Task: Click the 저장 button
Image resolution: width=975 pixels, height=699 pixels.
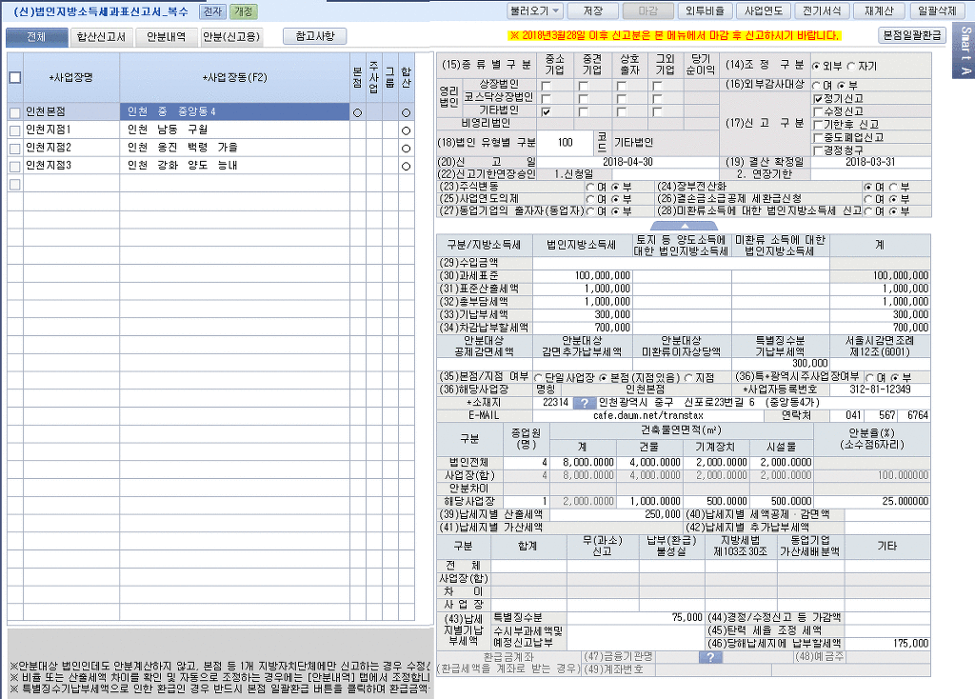Action: pos(592,11)
